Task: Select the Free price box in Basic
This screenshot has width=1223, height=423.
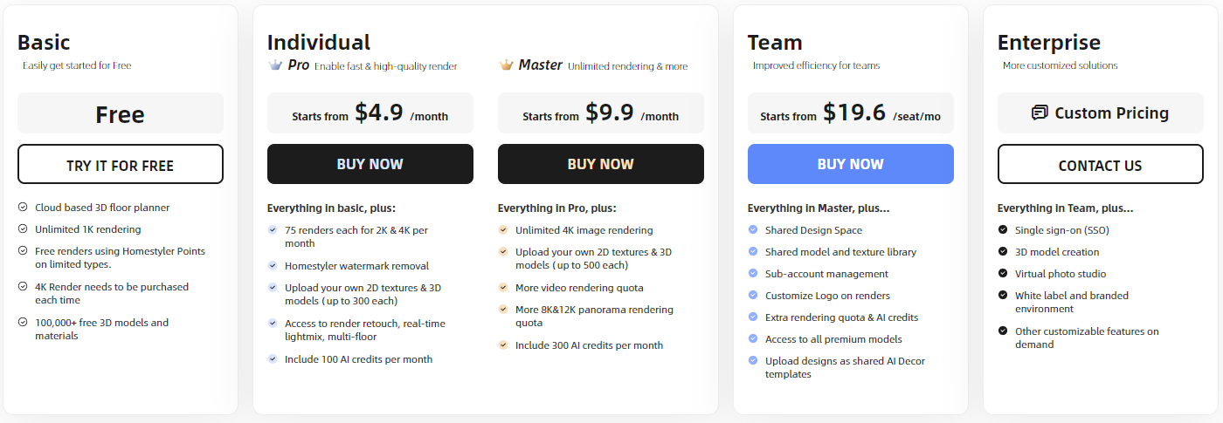Action: 121,113
